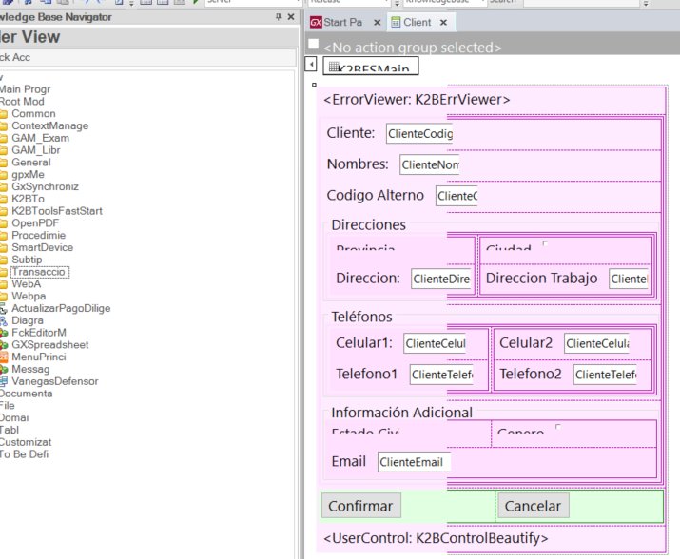Open the Common folder
The height and width of the screenshot is (559, 680).
click(32, 113)
